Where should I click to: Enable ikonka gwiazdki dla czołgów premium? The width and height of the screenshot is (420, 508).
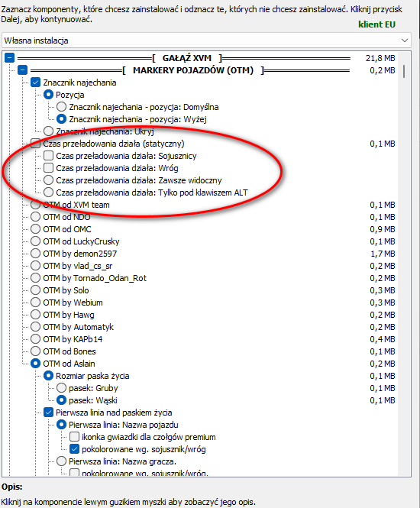click(x=75, y=437)
